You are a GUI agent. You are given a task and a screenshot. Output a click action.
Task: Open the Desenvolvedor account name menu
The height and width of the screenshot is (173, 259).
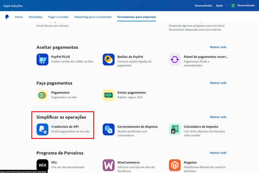(x=246, y=6)
